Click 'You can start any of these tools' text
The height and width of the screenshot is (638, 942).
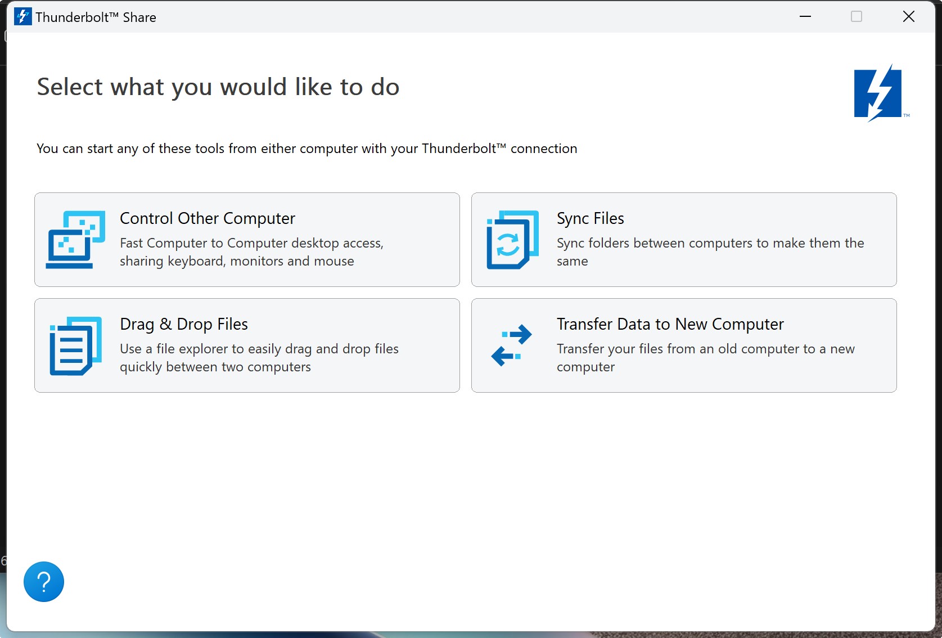pyautogui.click(x=307, y=149)
